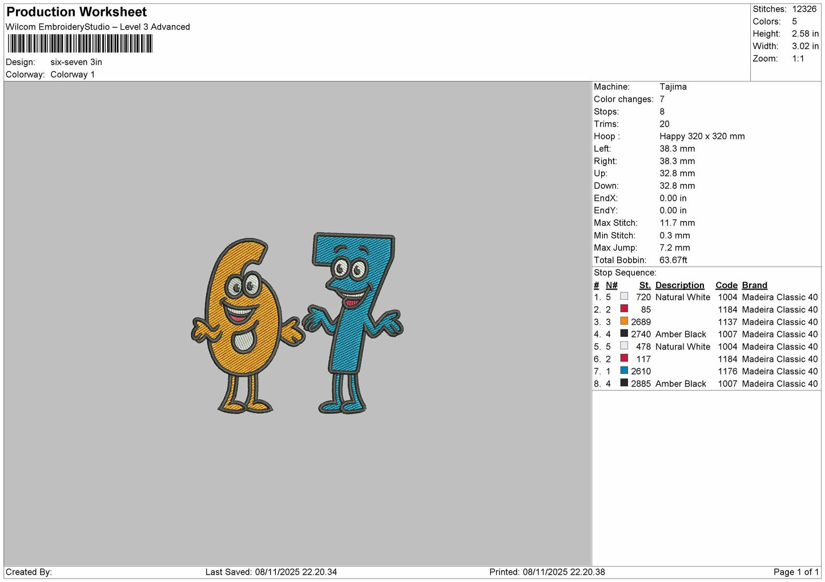Click the Stitches count value 12326

pyautogui.click(x=804, y=9)
